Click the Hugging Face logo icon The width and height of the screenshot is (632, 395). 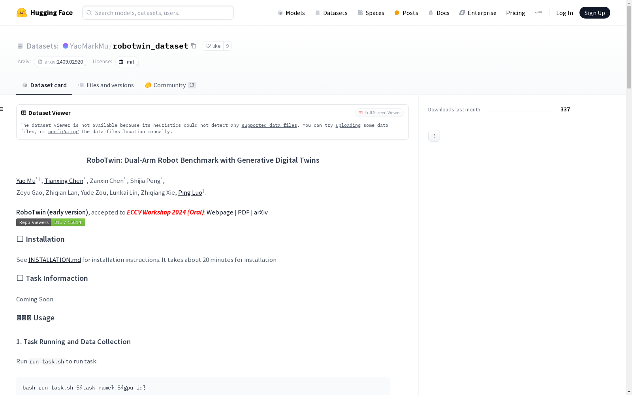[22, 13]
